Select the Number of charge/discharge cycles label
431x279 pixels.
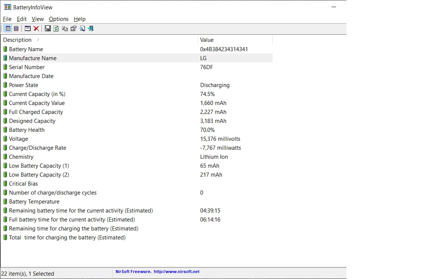click(53, 193)
